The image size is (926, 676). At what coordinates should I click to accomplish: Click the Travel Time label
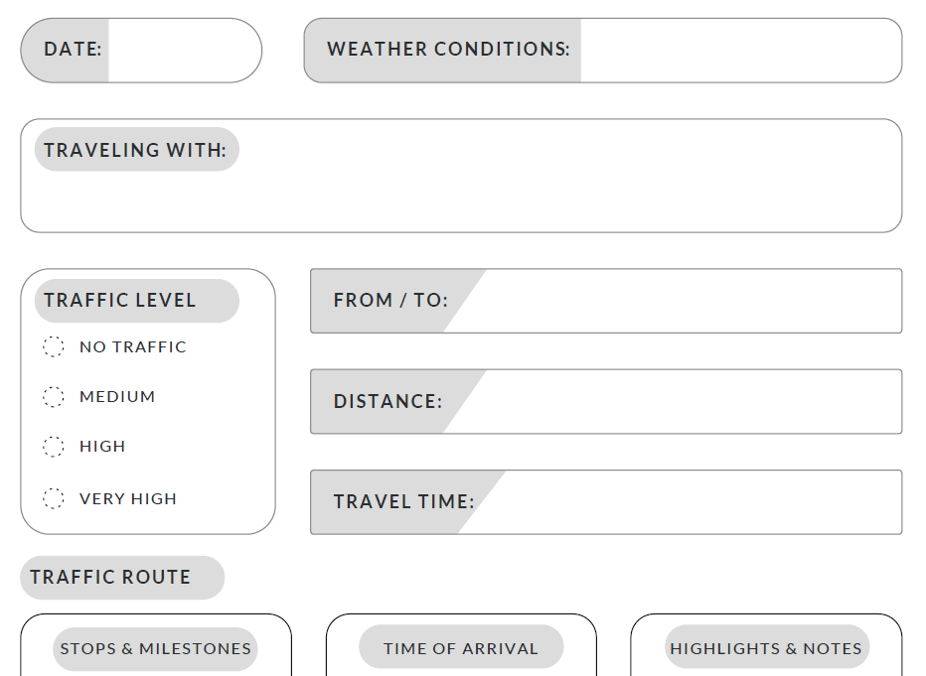pyautogui.click(x=403, y=502)
